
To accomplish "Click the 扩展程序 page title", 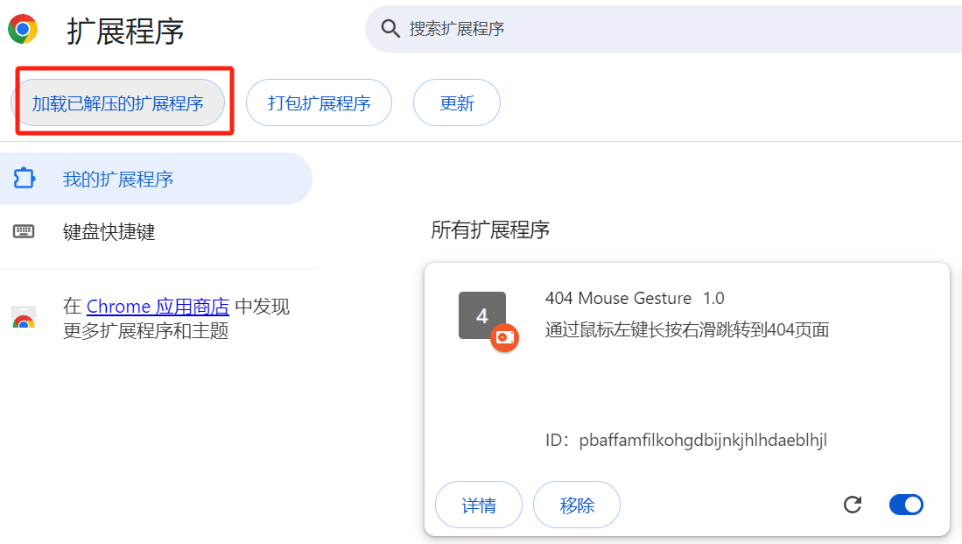I will 125,31.
